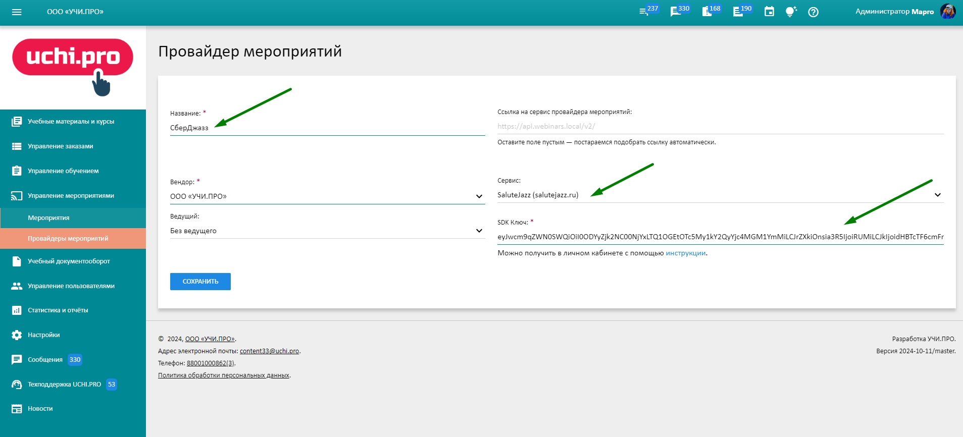Open the Вендор dropdown arrow
963x437 pixels.
[479, 196]
